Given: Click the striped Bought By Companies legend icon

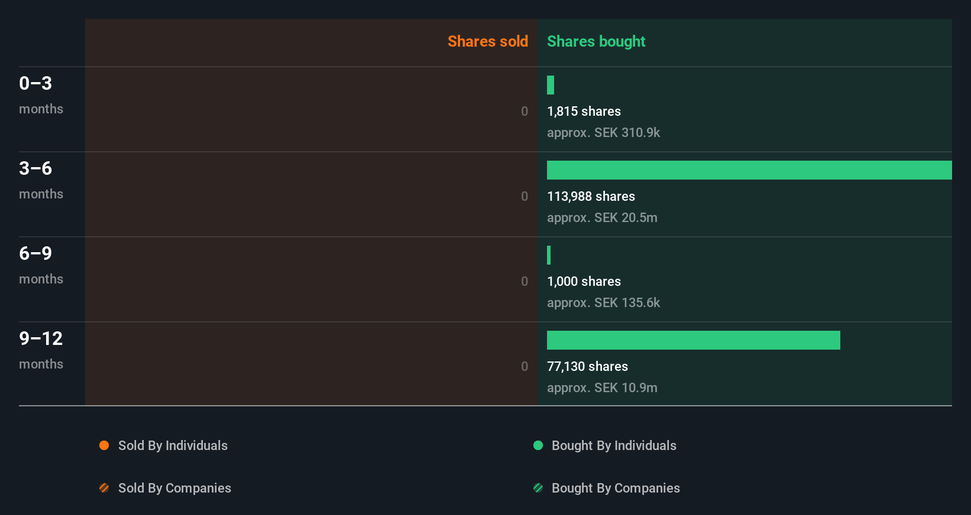Looking at the screenshot, I should 538,488.
